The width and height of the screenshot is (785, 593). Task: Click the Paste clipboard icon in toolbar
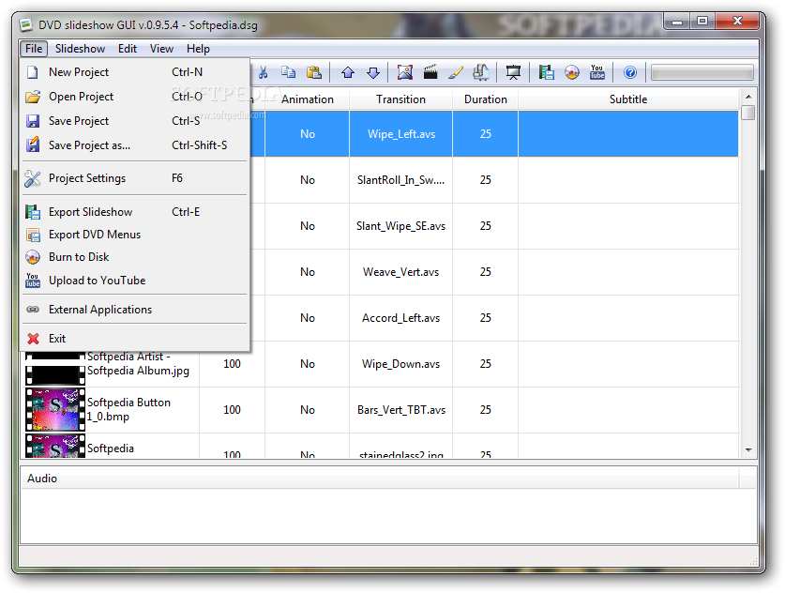pos(314,72)
